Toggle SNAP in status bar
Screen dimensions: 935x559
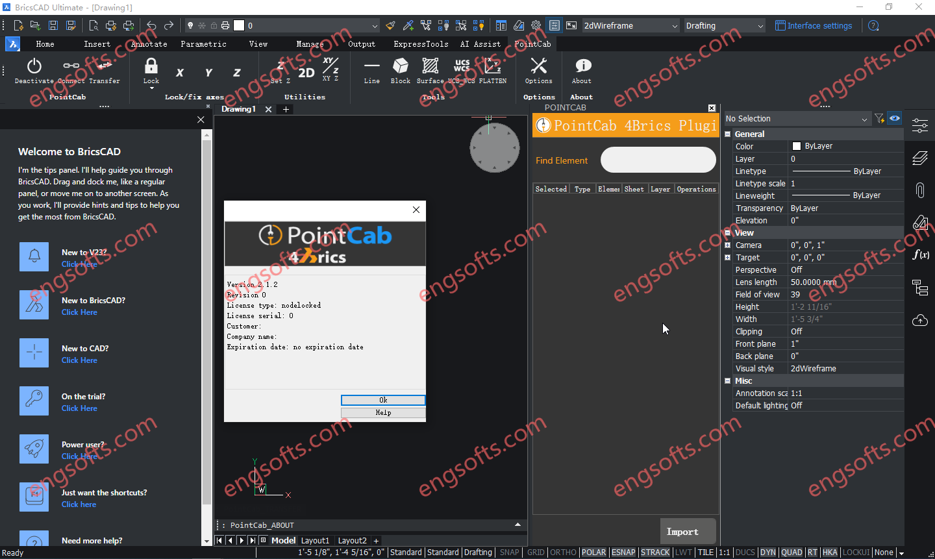(510, 553)
